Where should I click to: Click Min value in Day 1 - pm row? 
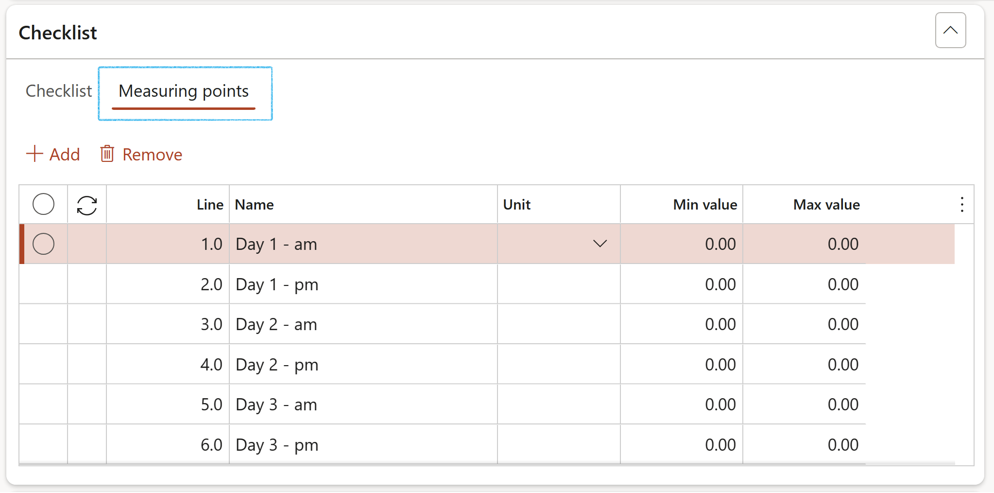click(x=682, y=284)
